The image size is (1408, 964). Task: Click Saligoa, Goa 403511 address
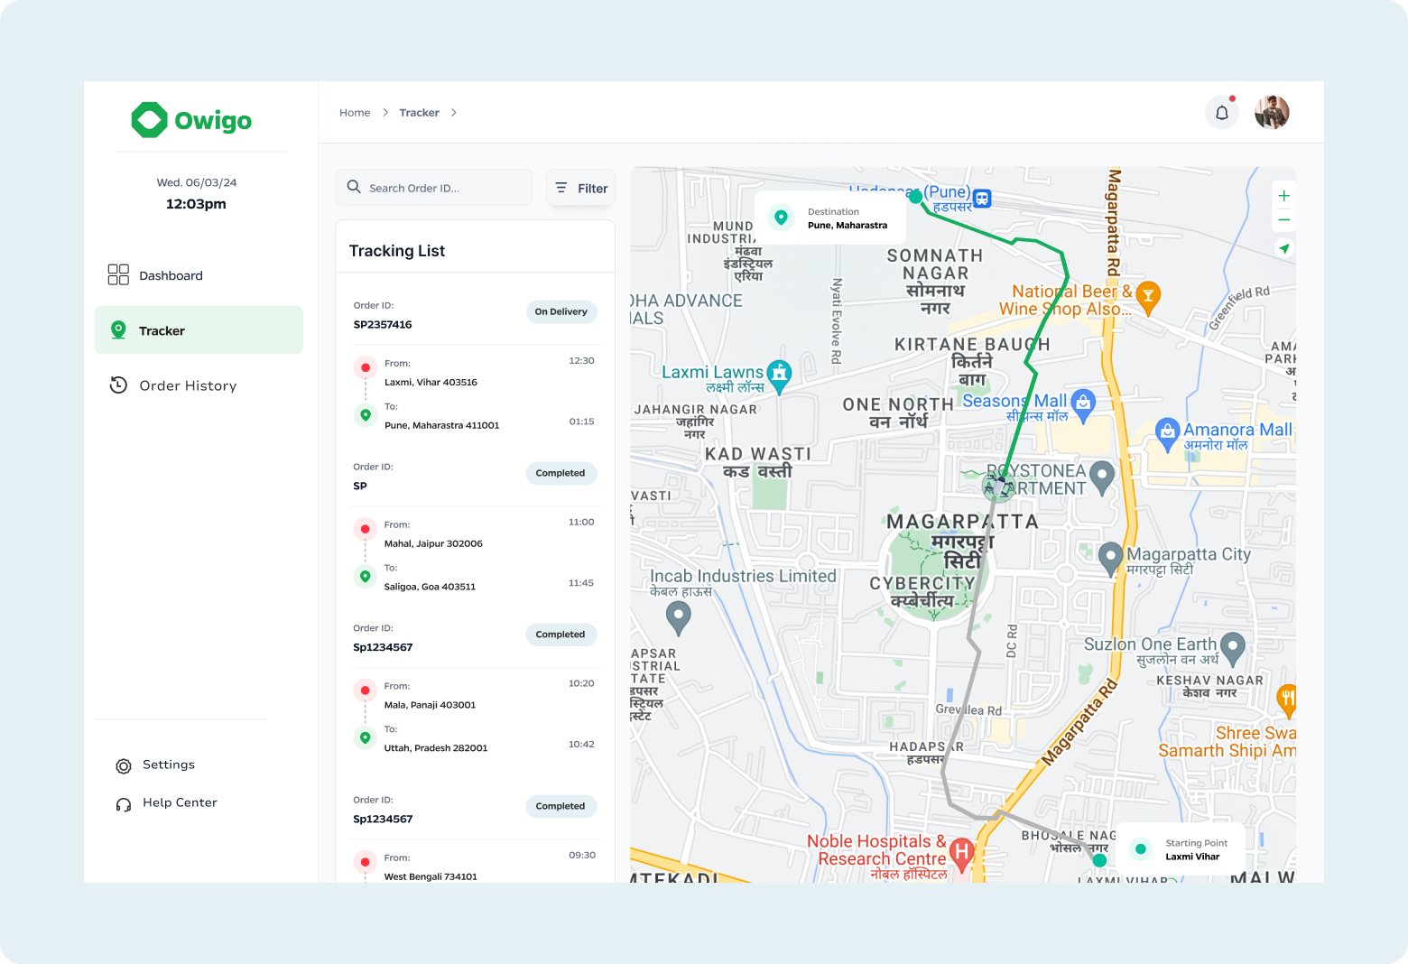[x=430, y=587]
